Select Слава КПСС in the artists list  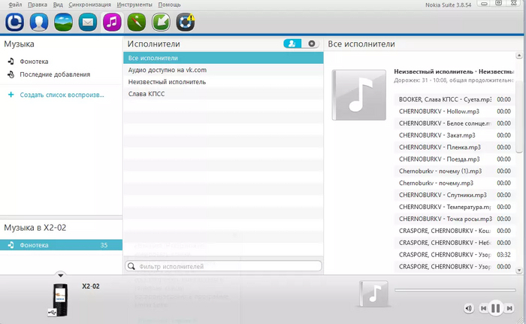(x=147, y=94)
